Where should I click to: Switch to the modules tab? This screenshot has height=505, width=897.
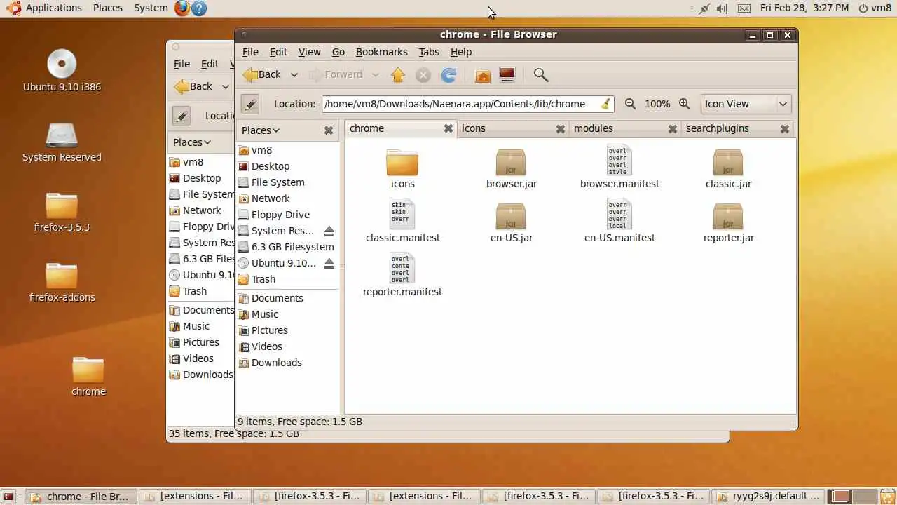(624, 129)
